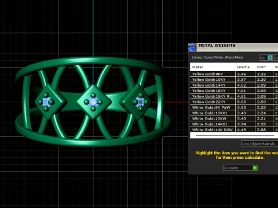The image size is (278, 208).
Task: Select the White Gold:10KW row
Action: coord(234,118)
